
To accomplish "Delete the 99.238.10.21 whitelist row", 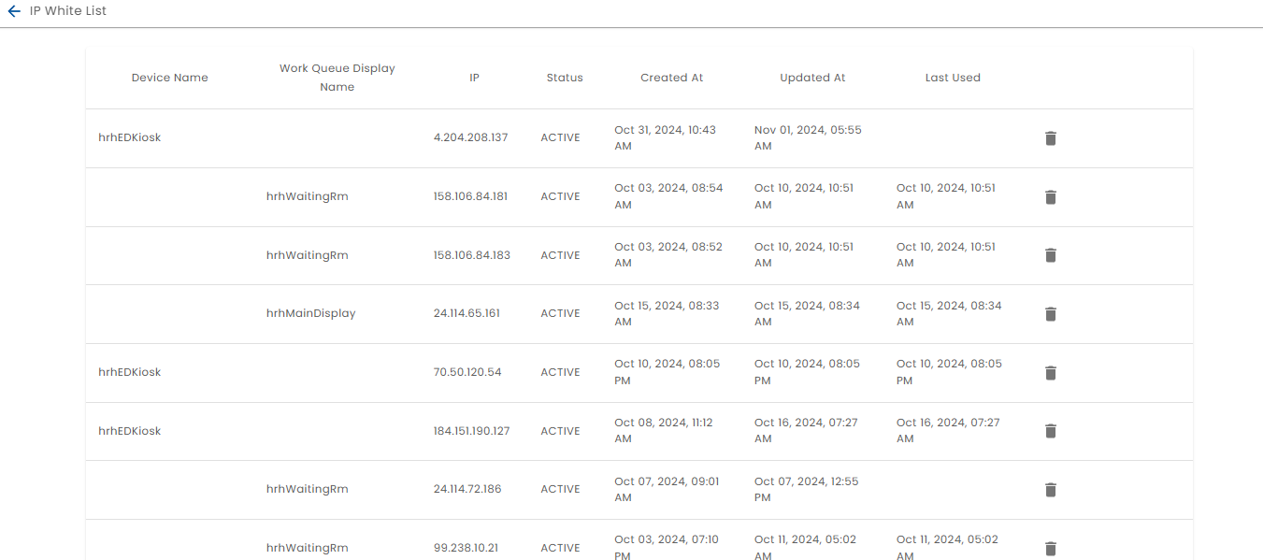I will click(1050, 549).
